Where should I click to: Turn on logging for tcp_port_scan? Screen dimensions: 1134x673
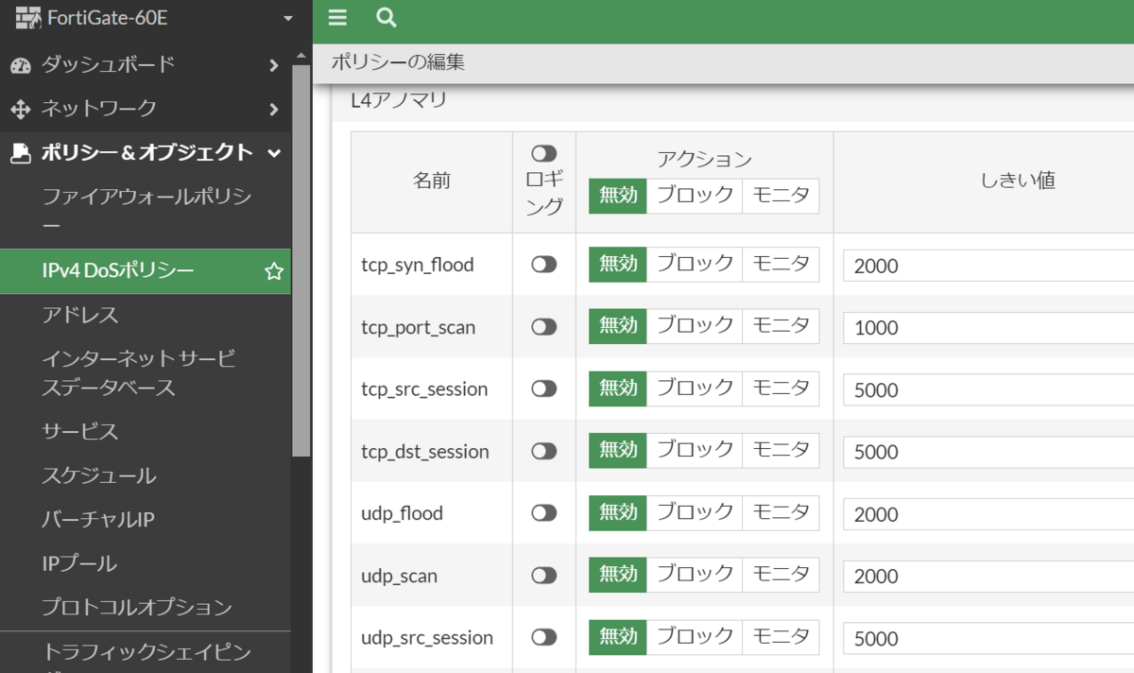coord(543,326)
